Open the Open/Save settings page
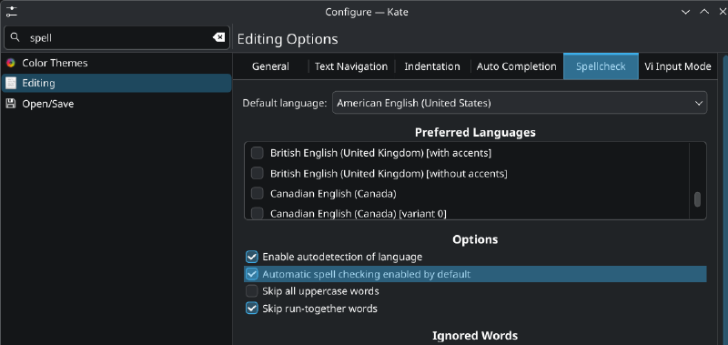 click(x=116, y=104)
